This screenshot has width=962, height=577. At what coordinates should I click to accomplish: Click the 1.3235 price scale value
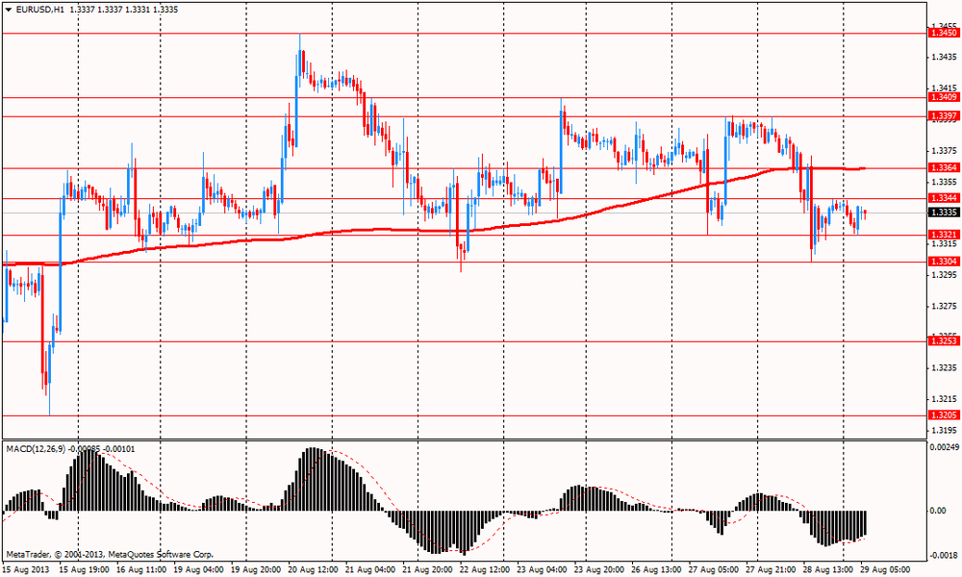point(945,368)
